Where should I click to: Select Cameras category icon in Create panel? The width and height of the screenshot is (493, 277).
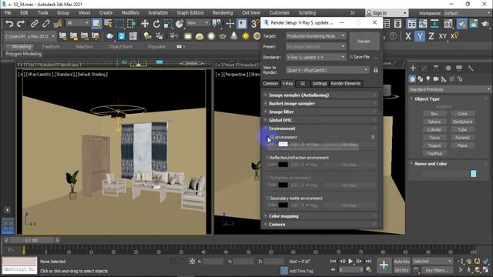pyautogui.click(x=436, y=78)
